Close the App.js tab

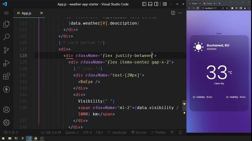41,13
